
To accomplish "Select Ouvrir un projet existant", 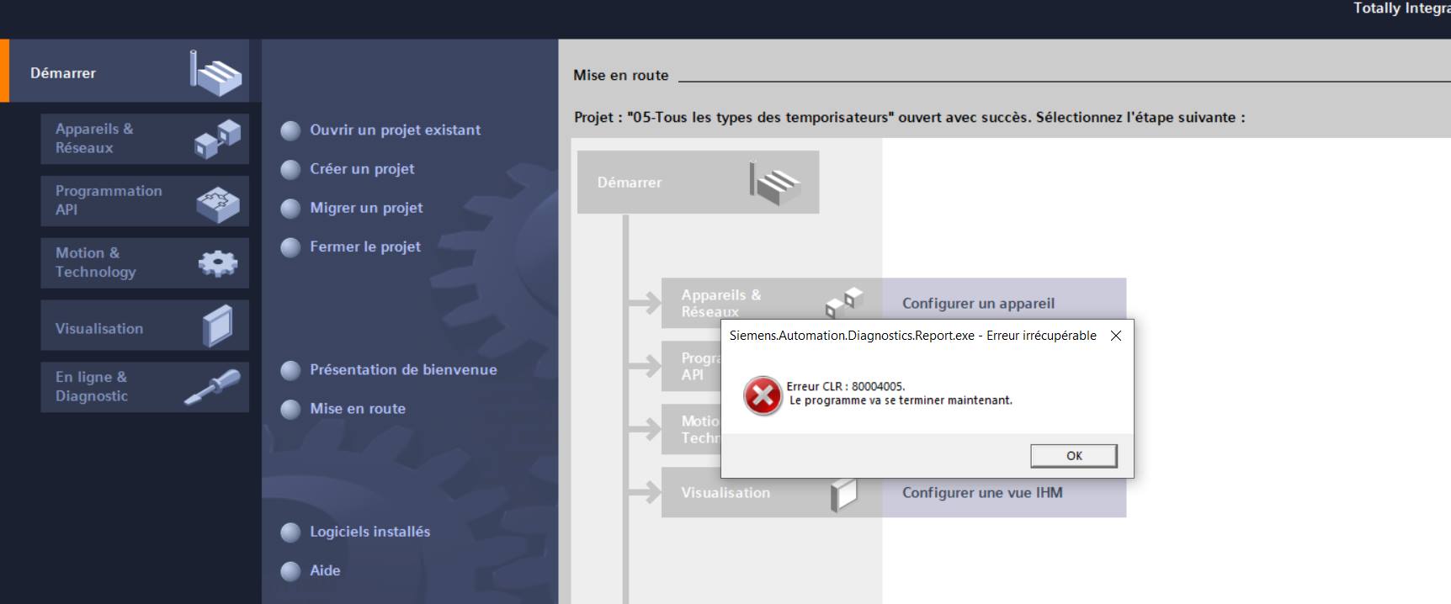I will click(x=395, y=130).
